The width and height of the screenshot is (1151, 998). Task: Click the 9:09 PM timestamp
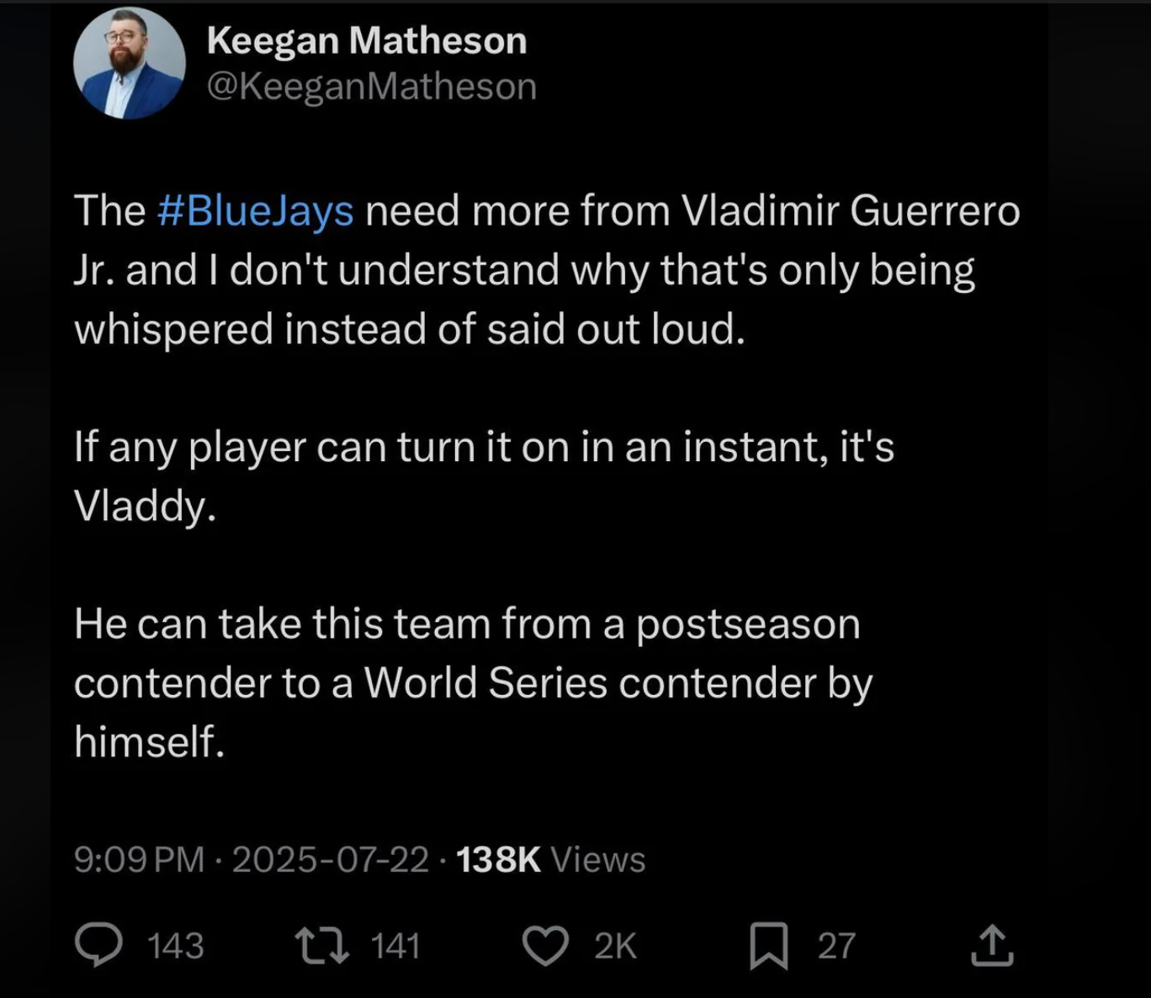pyautogui.click(x=139, y=859)
